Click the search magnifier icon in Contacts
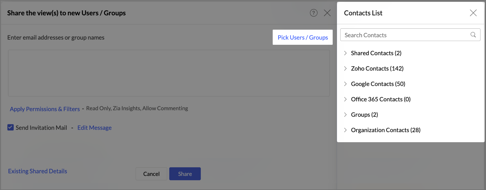This screenshot has width=486, height=190. click(x=473, y=35)
